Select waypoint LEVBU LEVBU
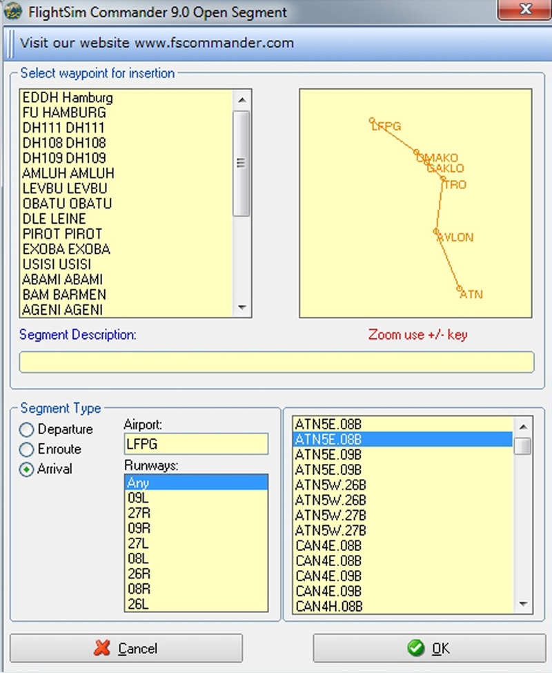Screen dimensions: 552x673 [x=126, y=188]
